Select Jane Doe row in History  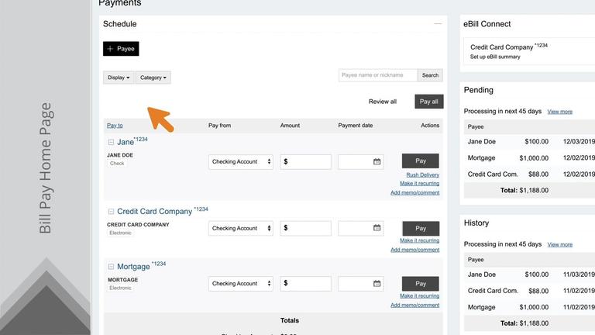(530, 275)
